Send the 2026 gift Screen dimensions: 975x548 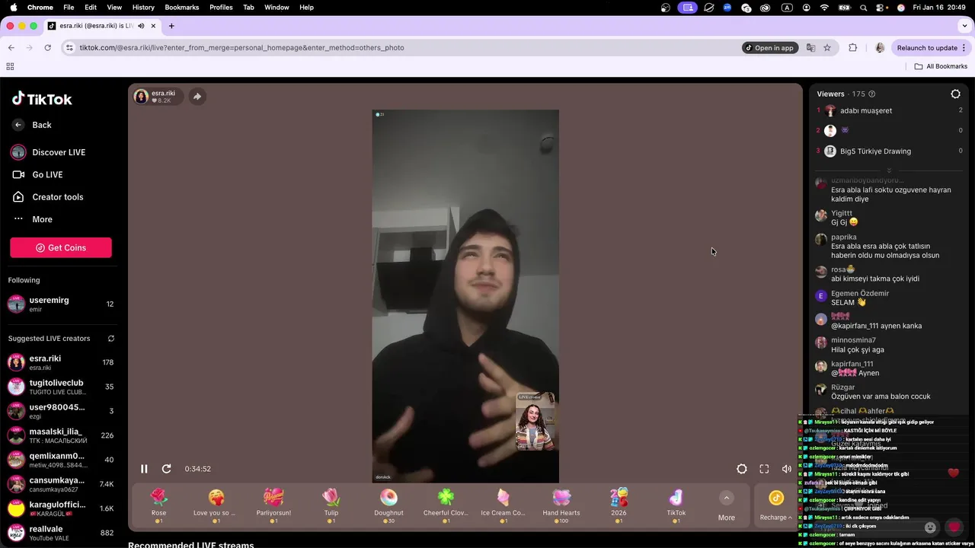click(x=619, y=505)
